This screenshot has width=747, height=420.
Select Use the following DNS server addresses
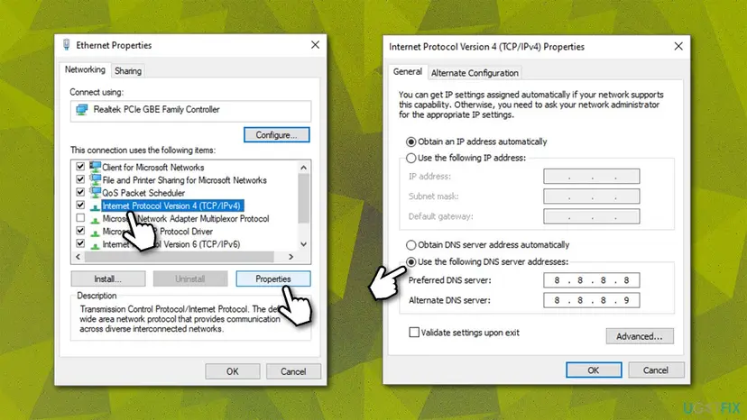(x=410, y=262)
